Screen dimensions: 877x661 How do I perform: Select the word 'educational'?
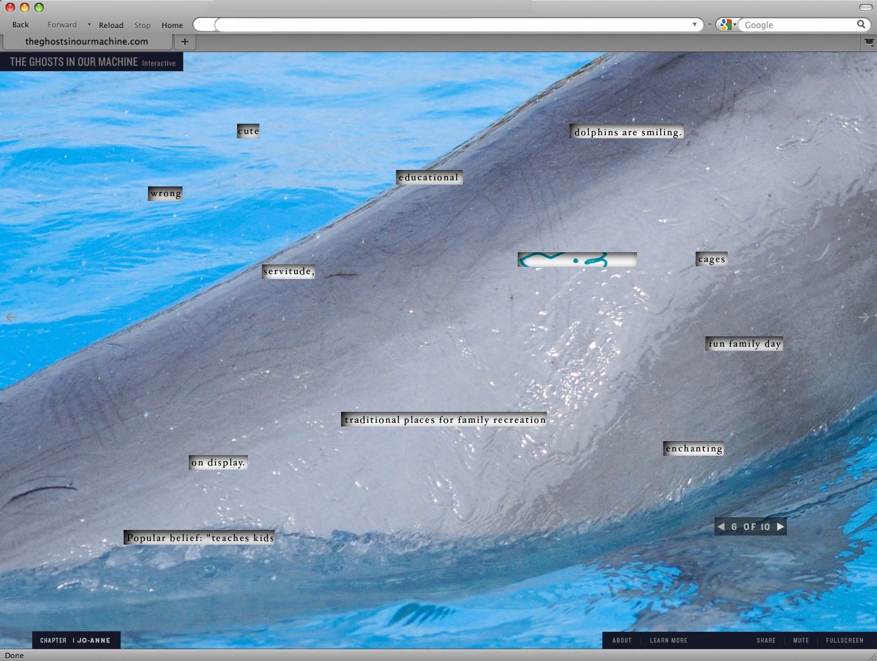click(429, 177)
